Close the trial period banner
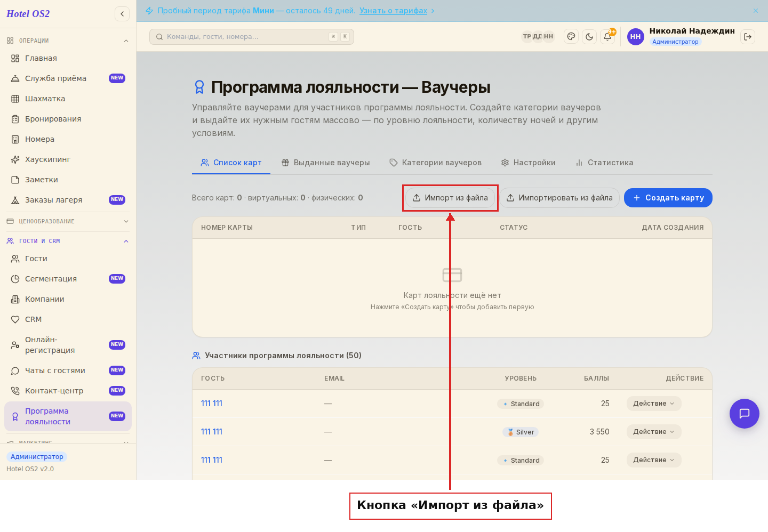Image resolution: width=768 pixels, height=532 pixels. click(756, 11)
